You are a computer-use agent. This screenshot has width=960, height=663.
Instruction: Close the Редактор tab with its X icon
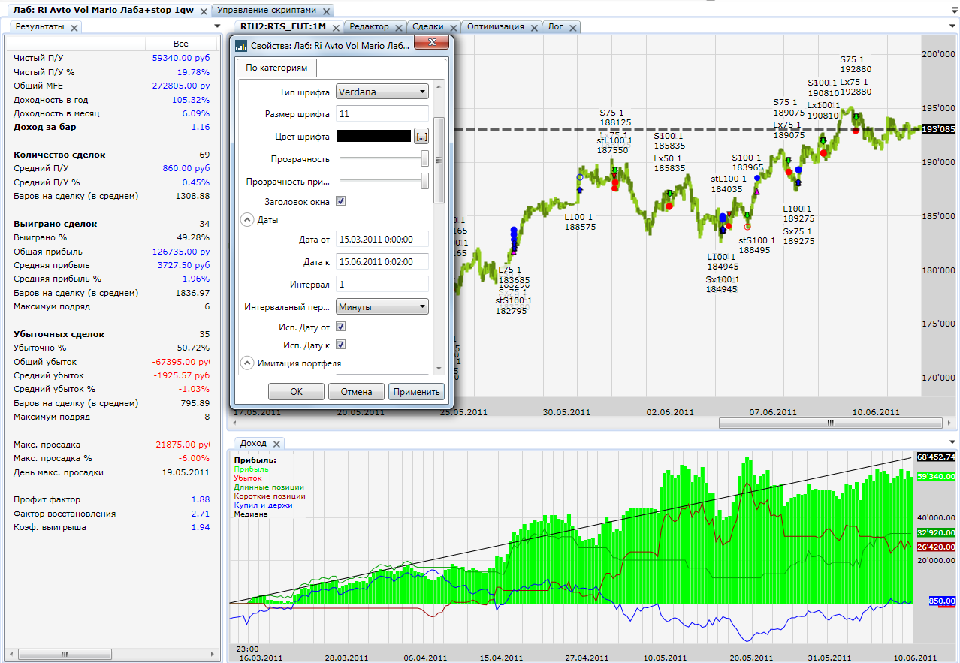pyautogui.click(x=397, y=27)
